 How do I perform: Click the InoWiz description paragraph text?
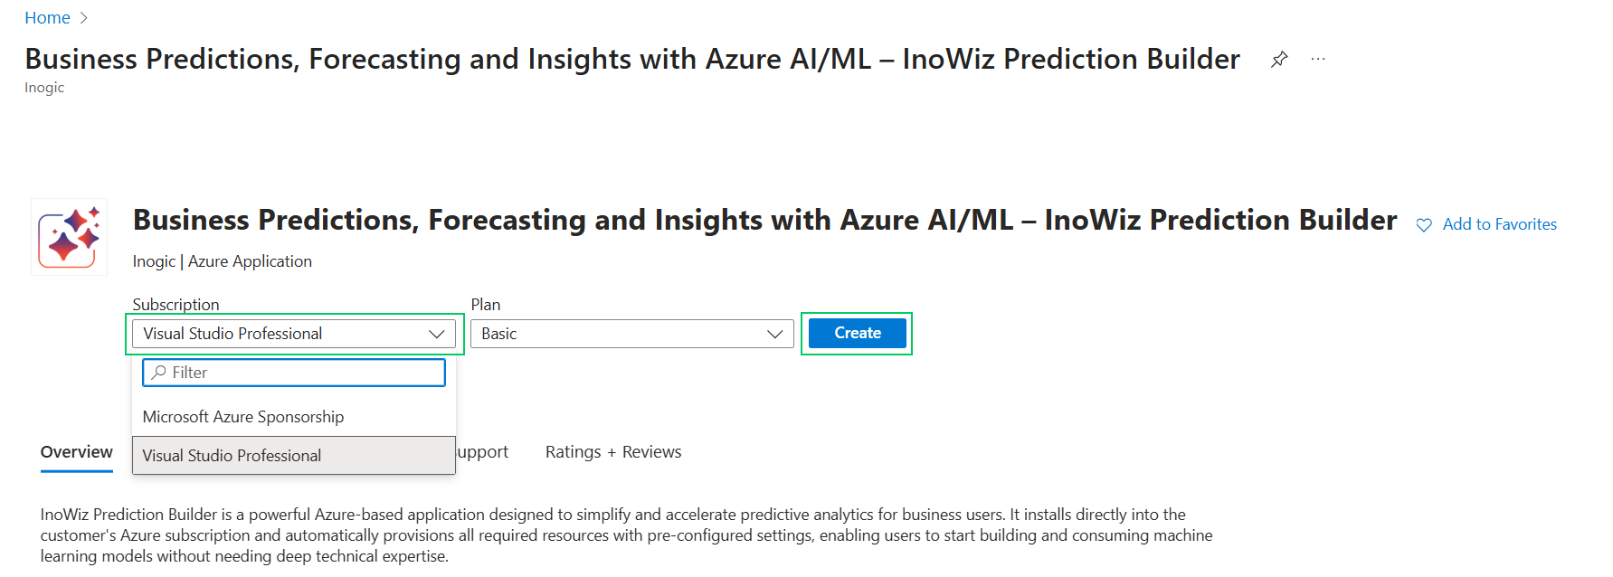(x=624, y=535)
